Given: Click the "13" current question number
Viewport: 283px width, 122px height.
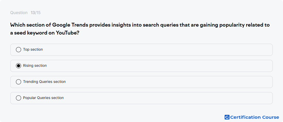Looking at the screenshot, I should [33, 13].
